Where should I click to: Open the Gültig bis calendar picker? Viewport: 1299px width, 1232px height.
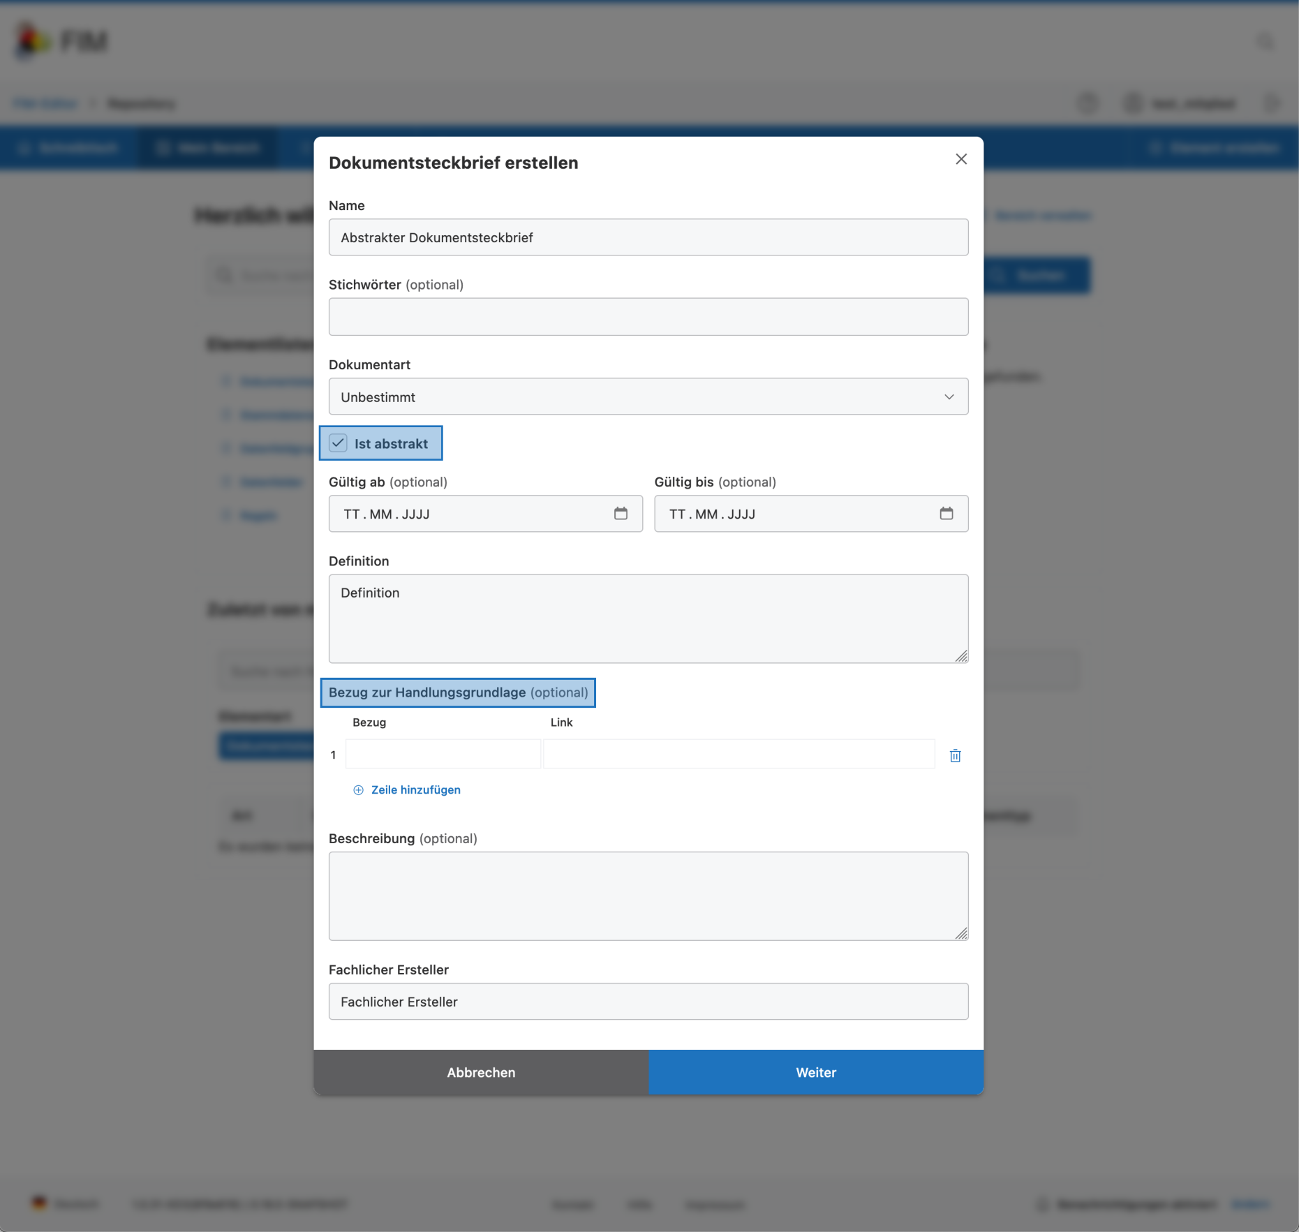pyautogui.click(x=946, y=514)
